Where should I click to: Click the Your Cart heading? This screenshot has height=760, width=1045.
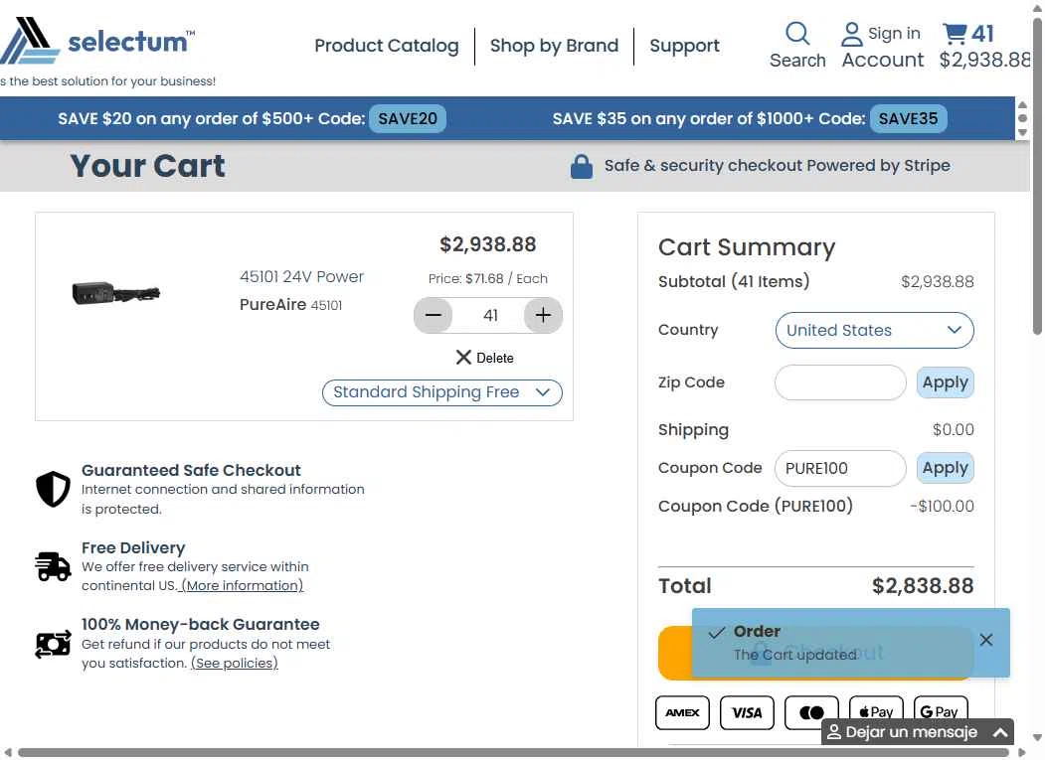pos(147,166)
